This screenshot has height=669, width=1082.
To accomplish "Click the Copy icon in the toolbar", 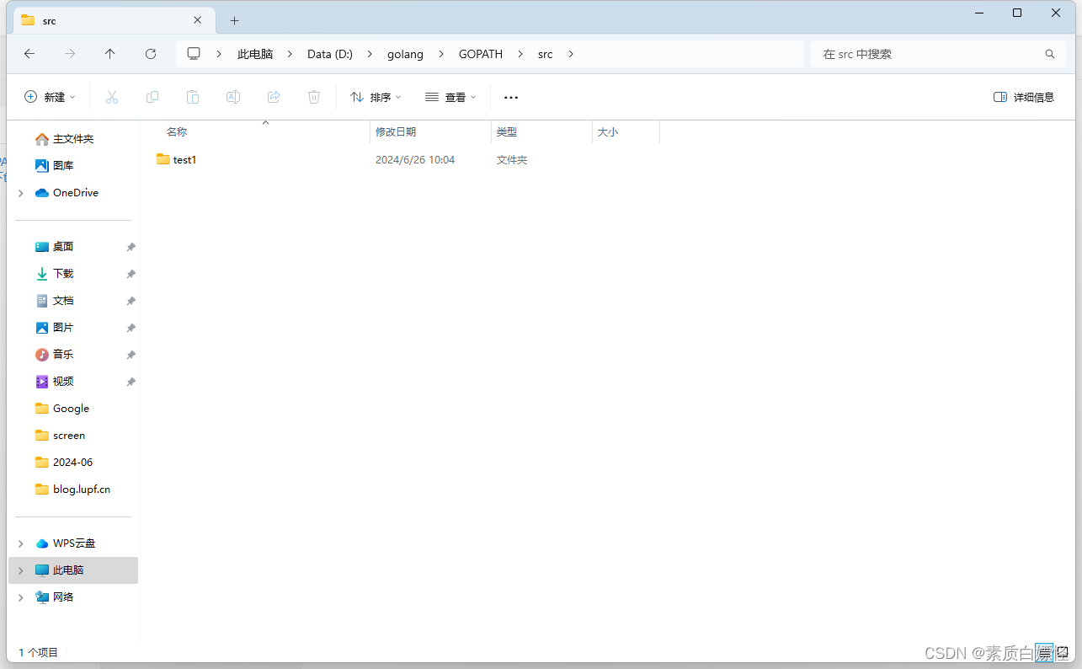I will pos(152,97).
